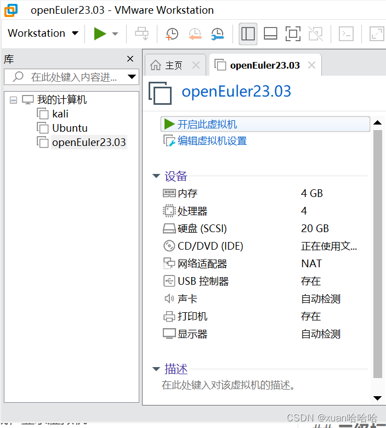This screenshot has width=386, height=428.
Task: Switch to the 主页 tab
Action: (173, 65)
